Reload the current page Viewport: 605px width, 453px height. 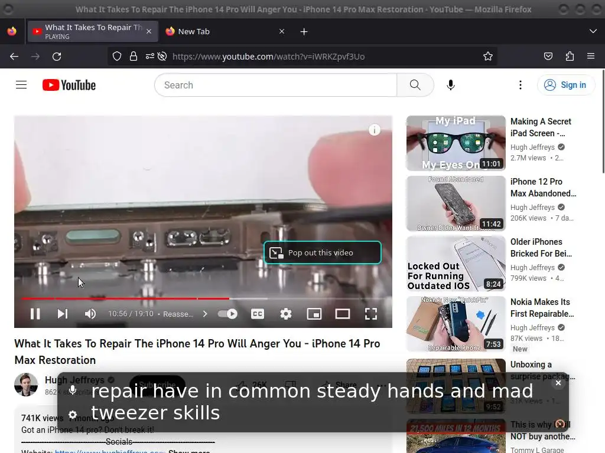pos(57,56)
